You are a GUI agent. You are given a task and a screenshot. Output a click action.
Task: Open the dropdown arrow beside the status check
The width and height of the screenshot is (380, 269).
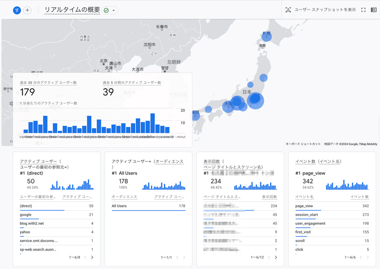(x=114, y=10)
